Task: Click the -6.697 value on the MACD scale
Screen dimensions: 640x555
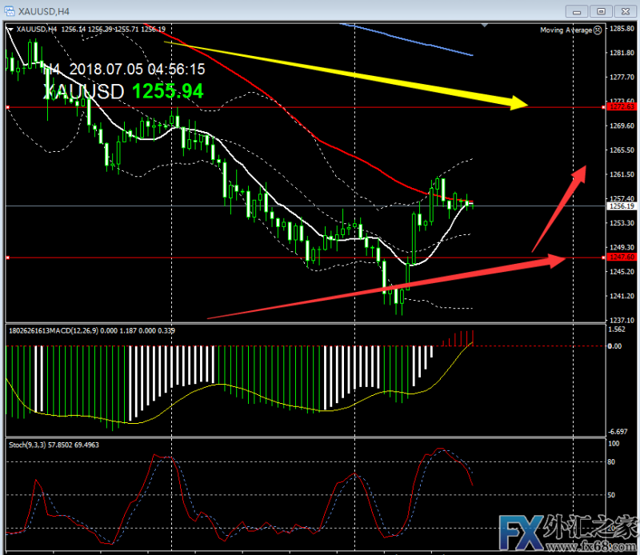Action: (618, 431)
